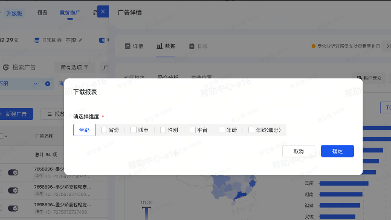Check the 年龄(细分) dimension checkbox

pos(251,130)
